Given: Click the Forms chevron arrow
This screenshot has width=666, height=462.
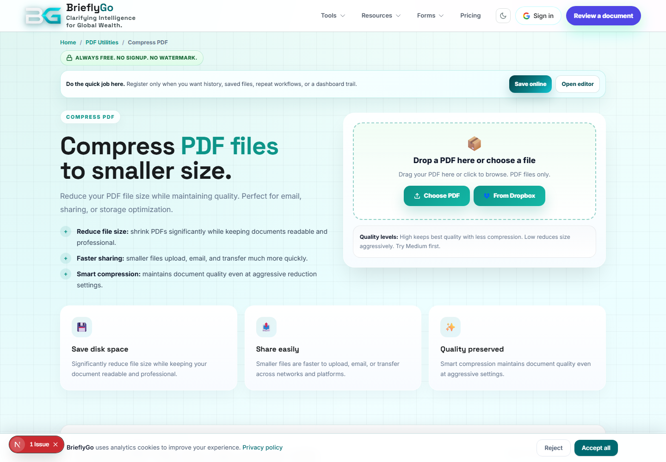Looking at the screenshot, I should [441, 16].
